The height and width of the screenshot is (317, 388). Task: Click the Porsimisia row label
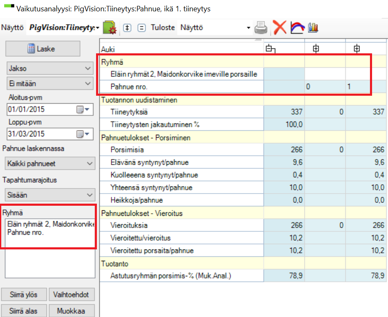(x=127, y=150)
